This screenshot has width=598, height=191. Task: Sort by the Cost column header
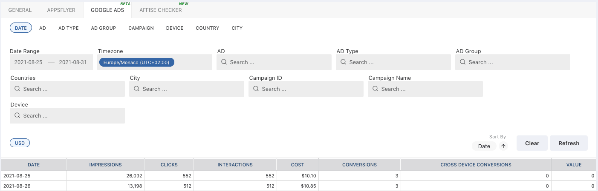click(x=298, y=165)
